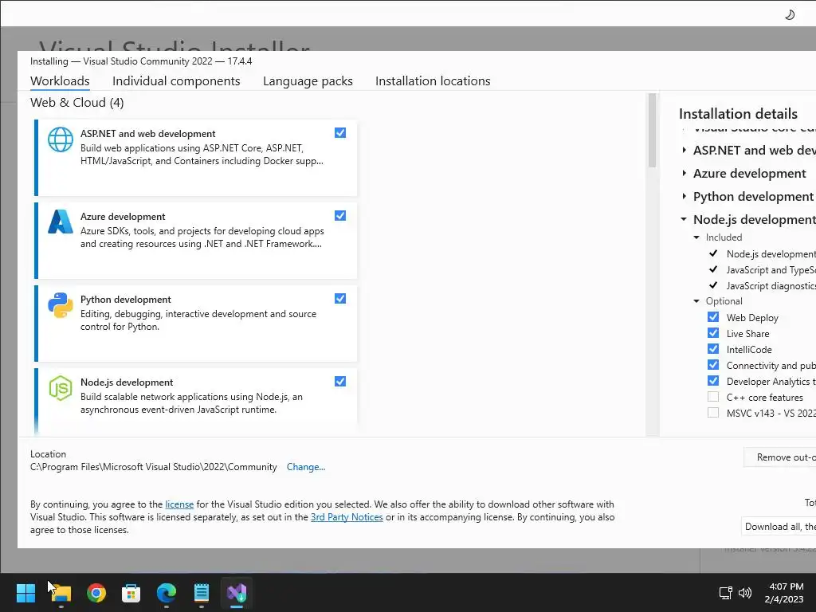
Task: Open the Notepad taskbar icon
Action: [x=202, y=592]
